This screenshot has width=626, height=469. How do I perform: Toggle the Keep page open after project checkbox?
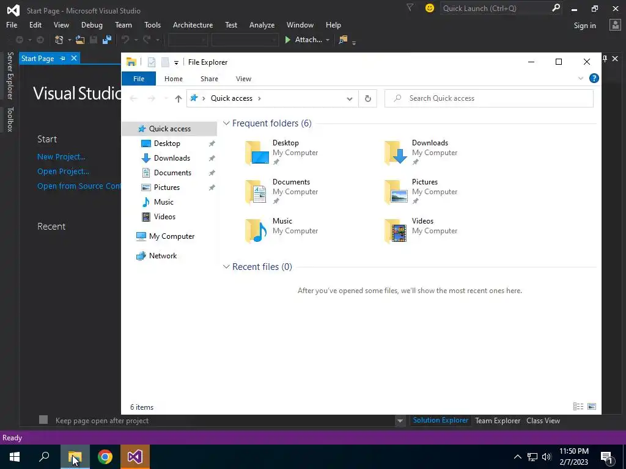(x=43, y=420)
